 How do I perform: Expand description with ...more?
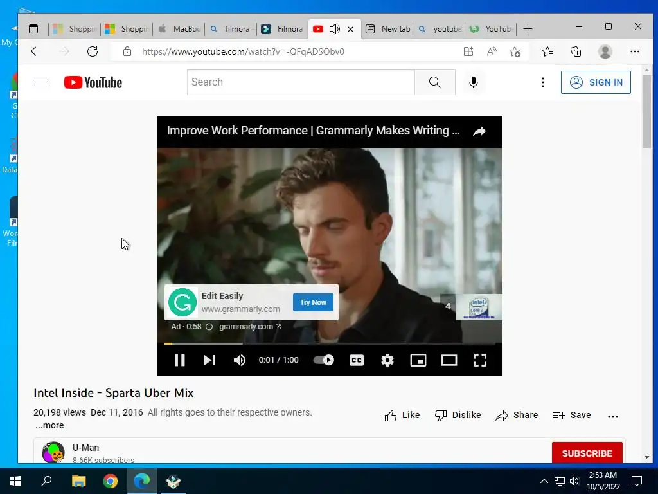(49, 425)
